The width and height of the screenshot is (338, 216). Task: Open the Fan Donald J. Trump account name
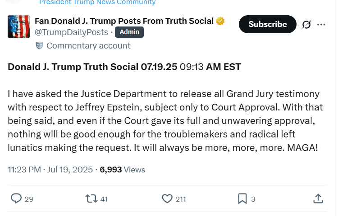tap(124, 21)
